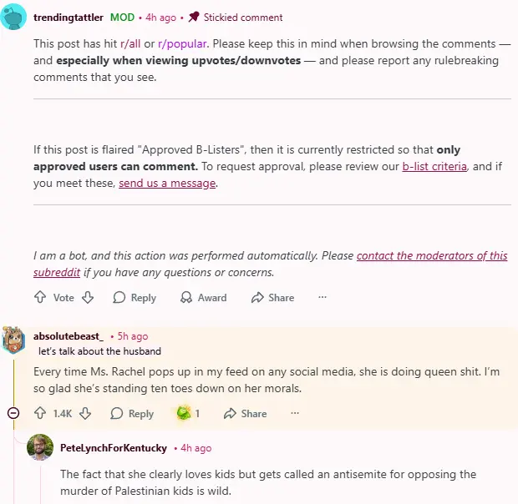Open overflow menu on absolutebeast_ comment
This screenshot has height=504, width=518.
(x=295, y=413)
